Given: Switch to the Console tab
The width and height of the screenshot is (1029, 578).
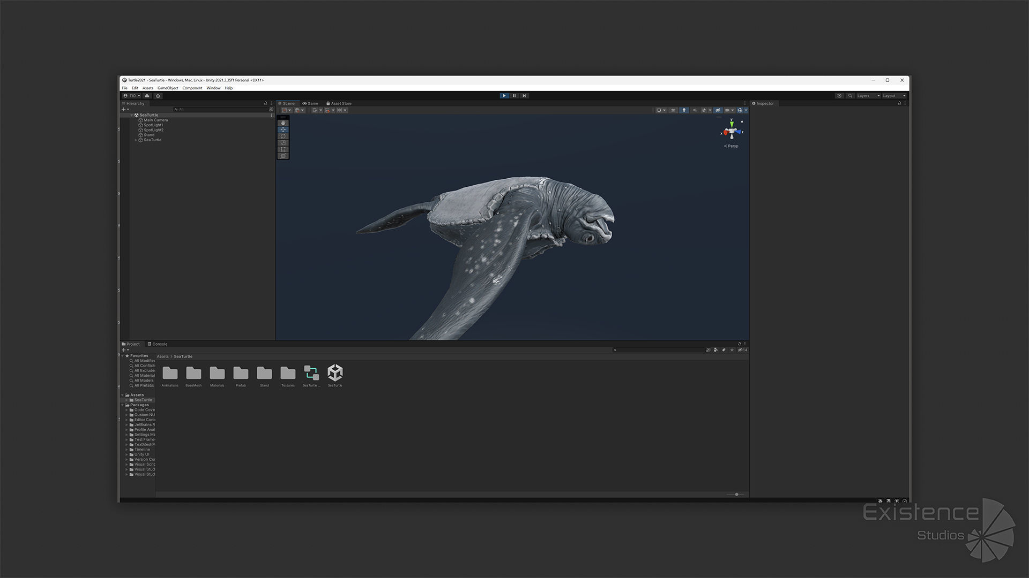Looking at the screenshot, I should [158, 344].
